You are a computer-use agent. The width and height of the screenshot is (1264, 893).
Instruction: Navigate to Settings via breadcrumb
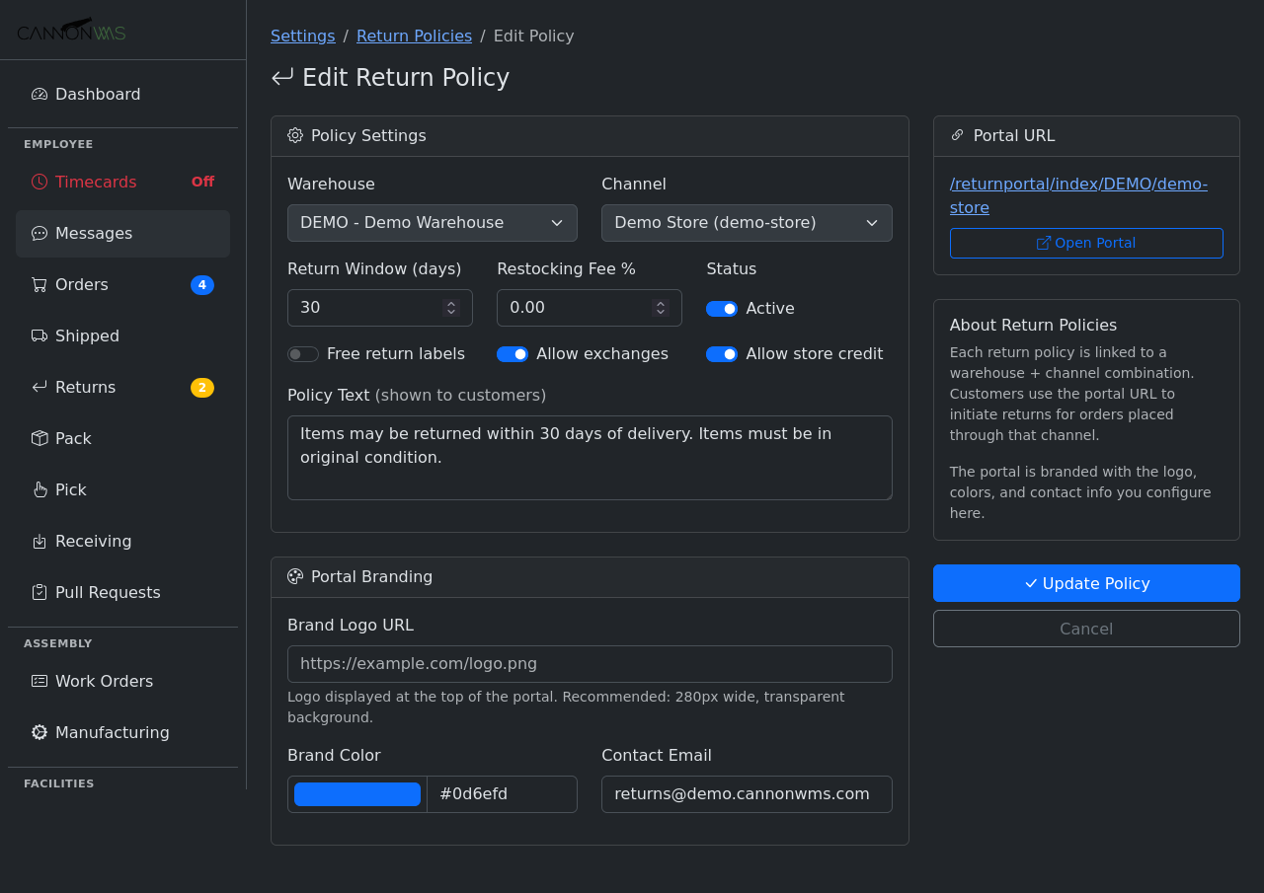point(302,36)
